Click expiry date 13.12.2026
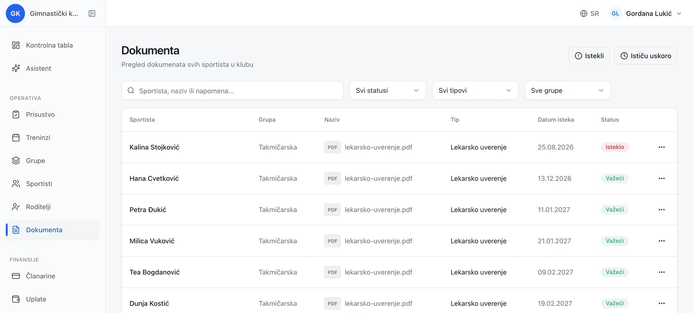The width and height of the screenshot is (693, 313). tap(554, 178)
